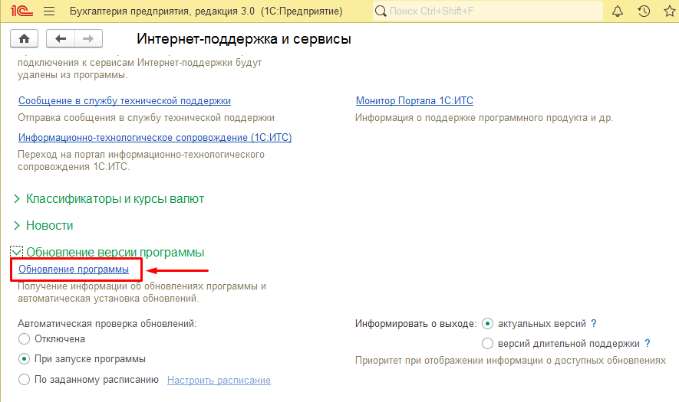
Task: Select версий длительной поддержки radio option
Action: click(x=488, y=343)
